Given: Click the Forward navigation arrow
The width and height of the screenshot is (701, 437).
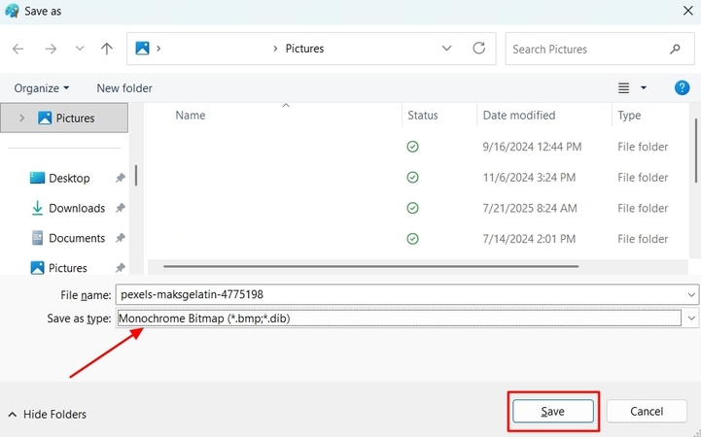Looking at the screenshot, I should pos(51,49).
